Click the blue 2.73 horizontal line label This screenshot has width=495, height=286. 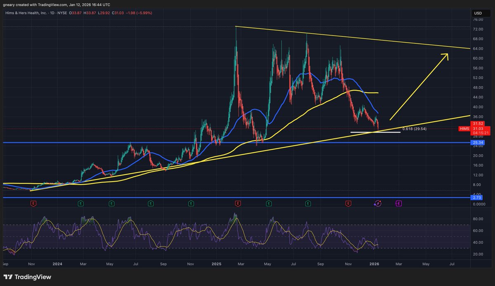pyautogui.click(x=477, y=198)
